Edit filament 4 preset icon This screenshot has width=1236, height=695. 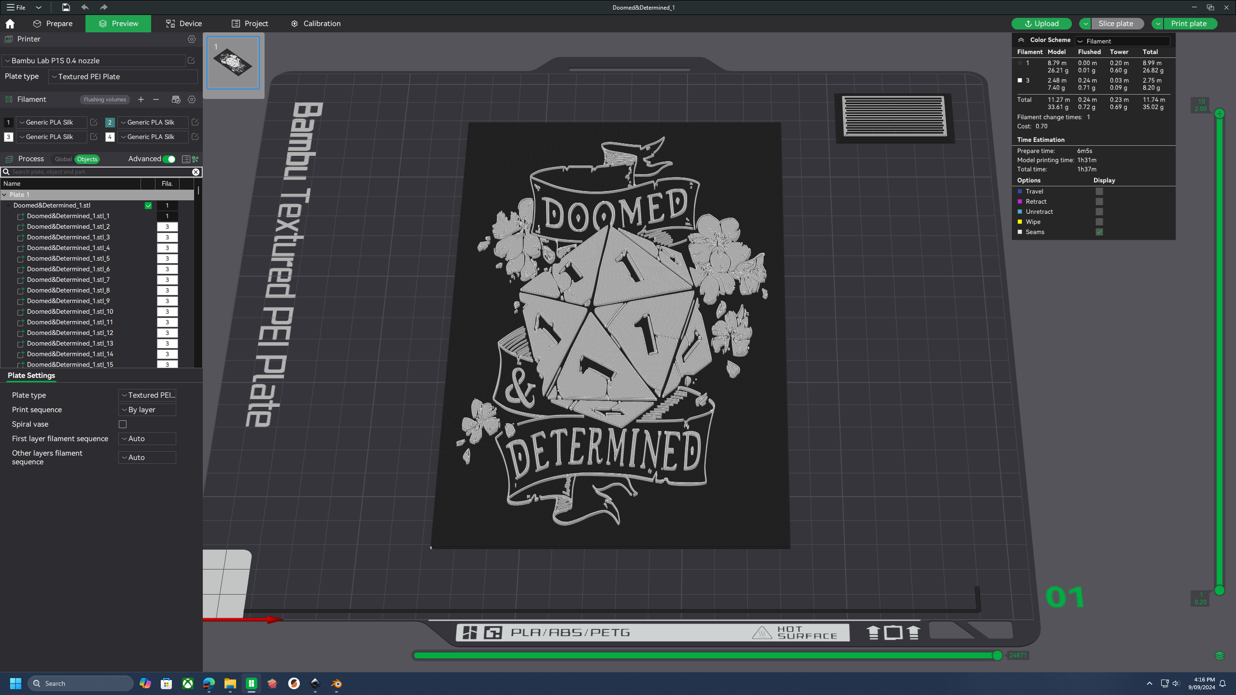195,137
